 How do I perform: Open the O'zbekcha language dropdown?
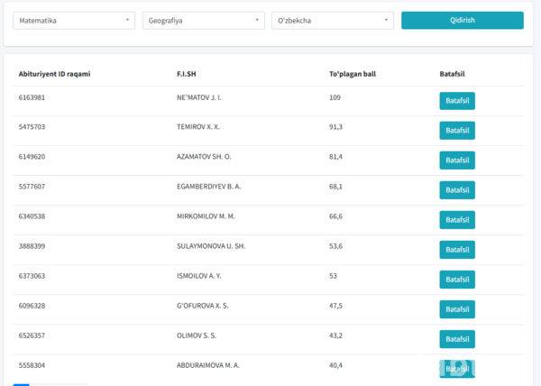333,21
